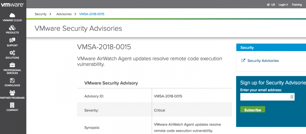This screenshot has width=306, height=134.
Task: Click the Subscribe button
Action: tap(252, 110)
